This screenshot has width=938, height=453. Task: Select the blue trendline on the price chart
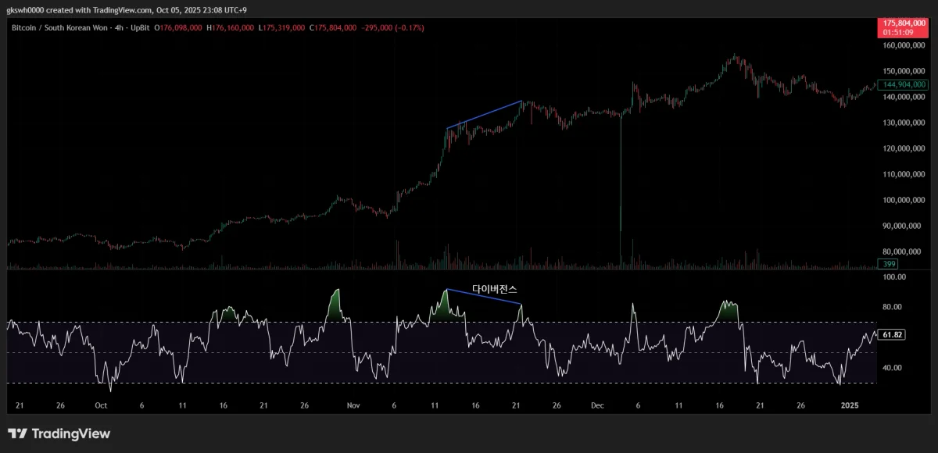[x=484, y=115]
